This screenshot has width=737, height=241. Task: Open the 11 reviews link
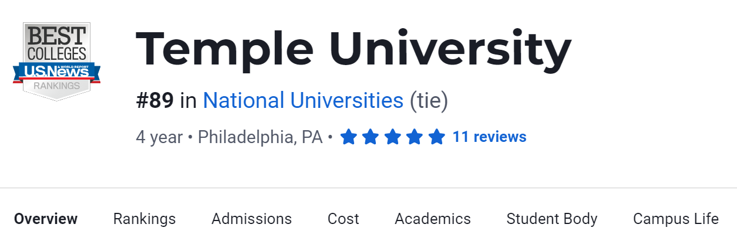click(x=489, y=137)
